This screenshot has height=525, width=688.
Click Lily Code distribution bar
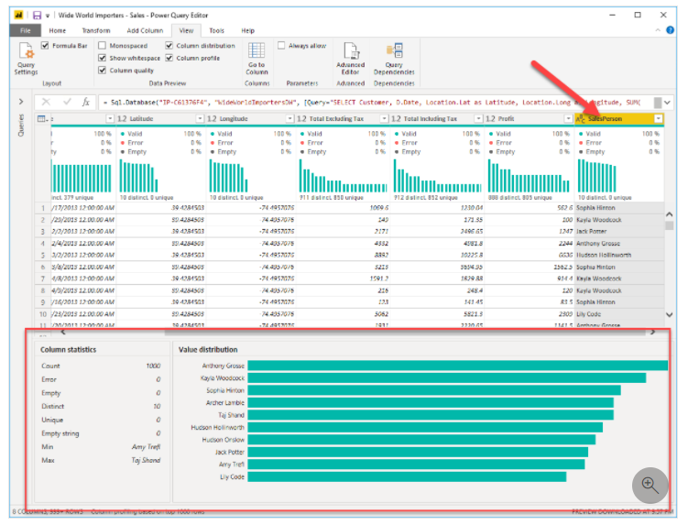407,476
